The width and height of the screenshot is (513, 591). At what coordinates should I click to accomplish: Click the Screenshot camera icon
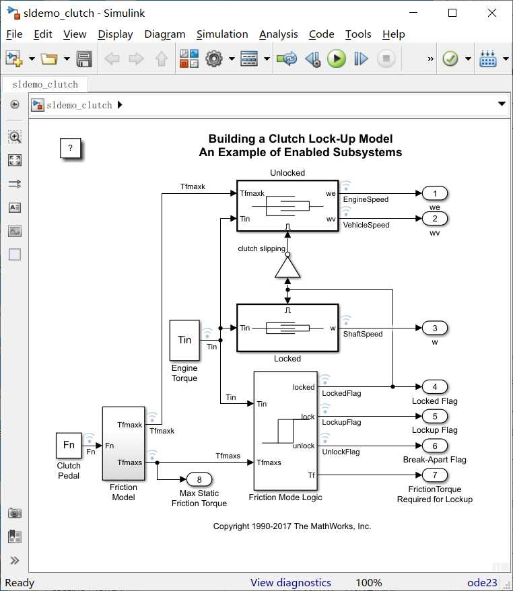pyautogui.click(x=15, y=513)
